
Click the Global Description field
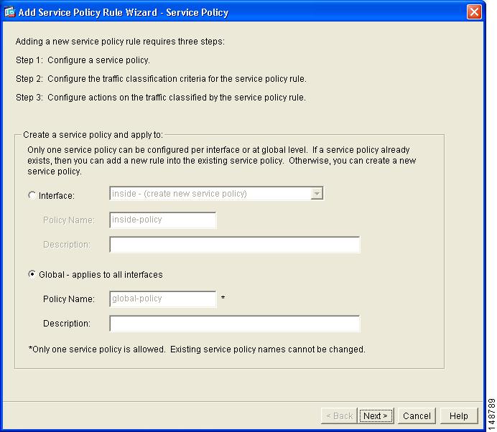coord(235,324)
